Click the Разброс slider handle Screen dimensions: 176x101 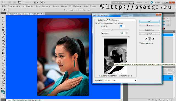[x=112, y=30]
